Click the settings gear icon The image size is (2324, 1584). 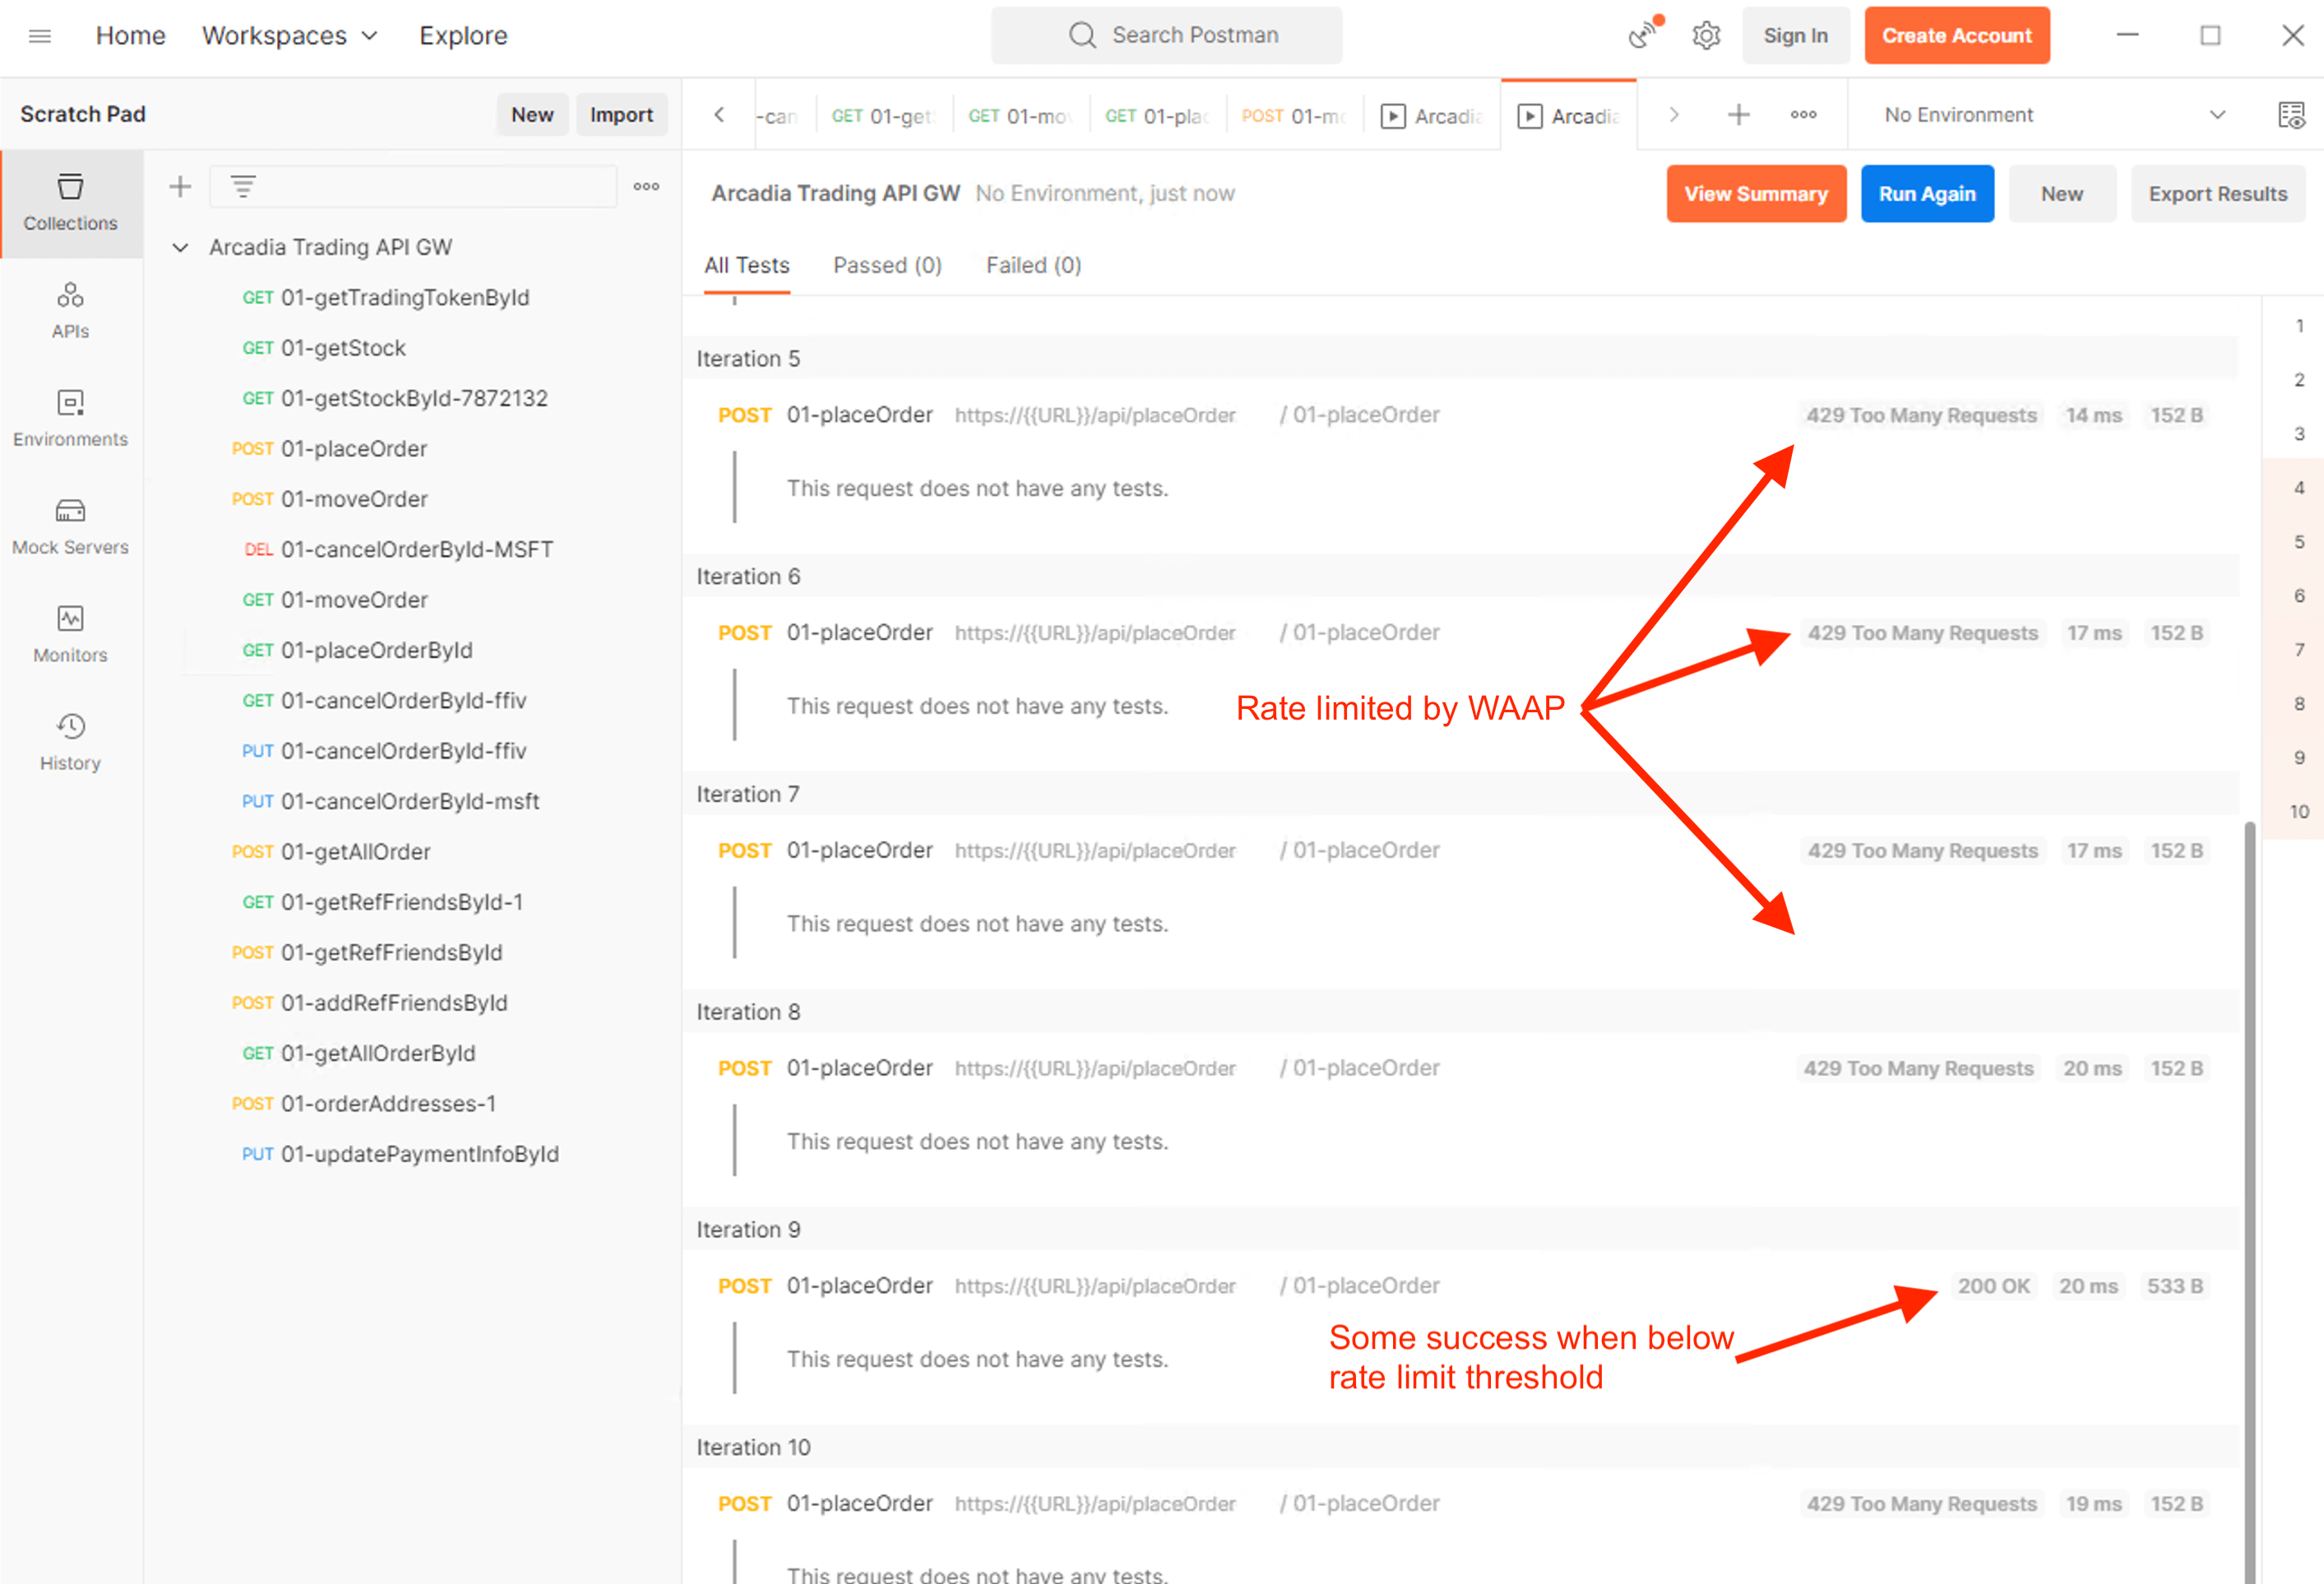(x=1706, y=36)
